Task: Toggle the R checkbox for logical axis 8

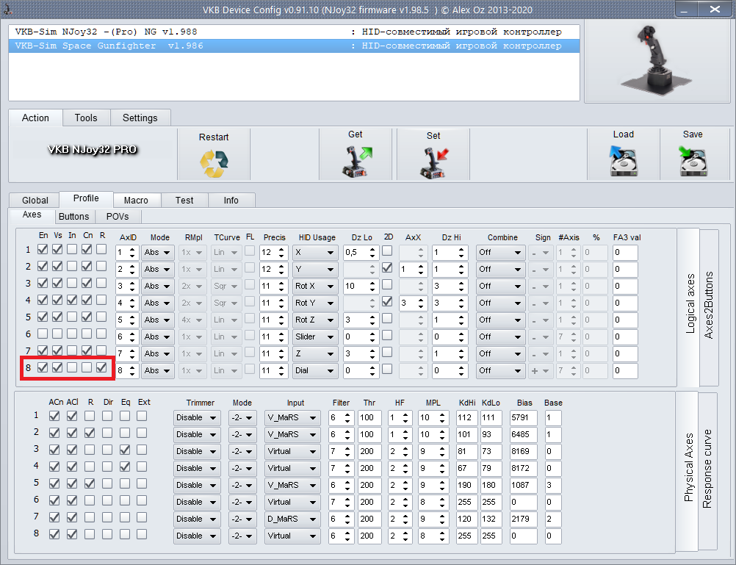Action: (x=102, y=367)
